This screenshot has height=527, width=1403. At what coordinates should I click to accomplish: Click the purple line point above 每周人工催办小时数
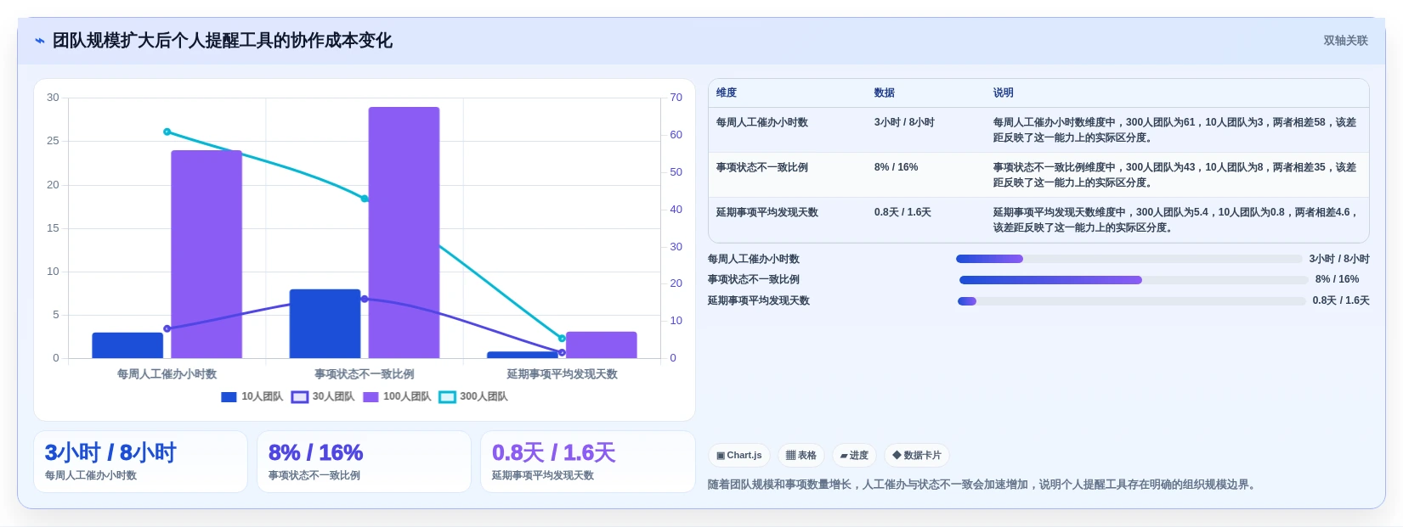(167, 329)
